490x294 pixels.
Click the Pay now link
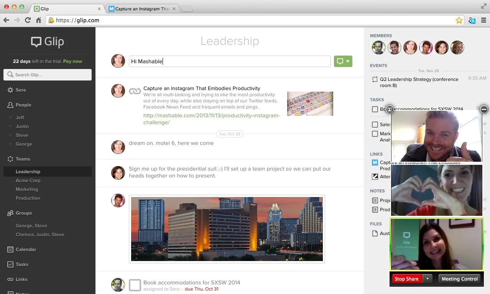[72, 61]
